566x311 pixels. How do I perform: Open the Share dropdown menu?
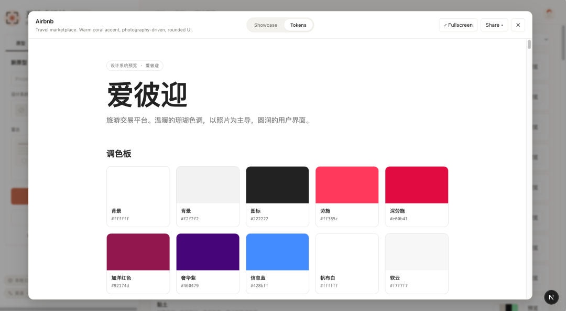[494, 25]
